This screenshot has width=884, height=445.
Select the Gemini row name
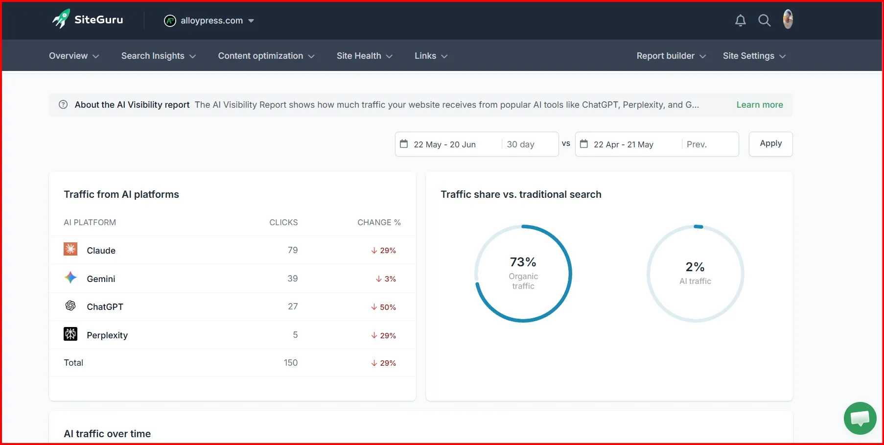tap(101, 279)
